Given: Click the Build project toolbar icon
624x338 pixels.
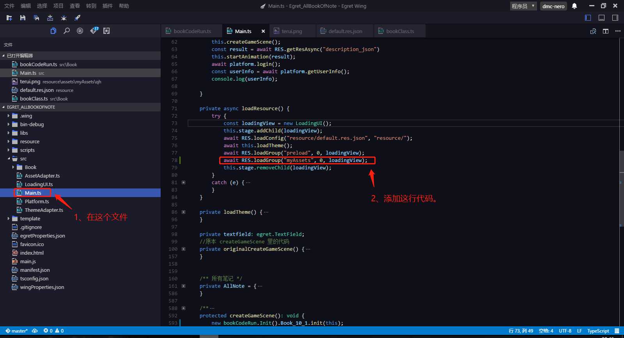Looking at the screenshot, I should (50, 18).
